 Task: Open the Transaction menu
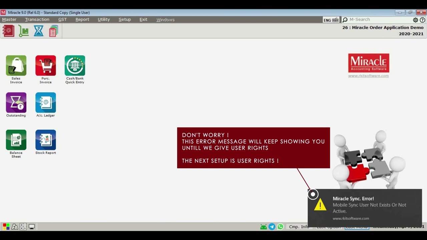[x=37, y=20]
